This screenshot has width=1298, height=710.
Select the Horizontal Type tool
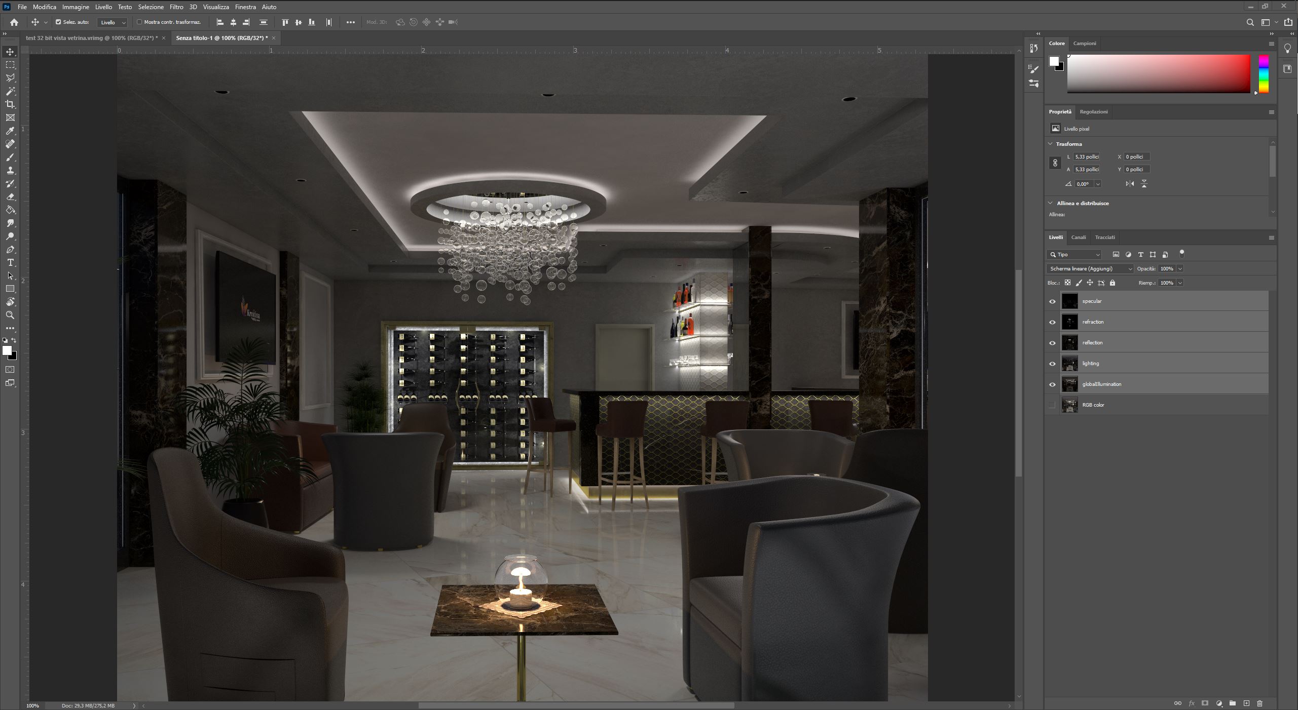click(10, 263)
